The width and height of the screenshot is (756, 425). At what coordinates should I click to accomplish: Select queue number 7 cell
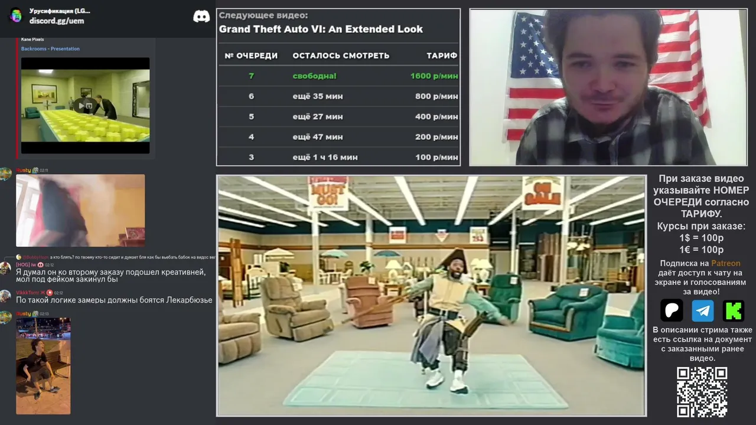coord(252,76)
